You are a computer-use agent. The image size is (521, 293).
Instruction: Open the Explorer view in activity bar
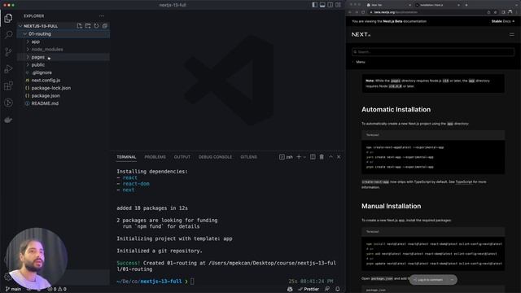point(8,18)
